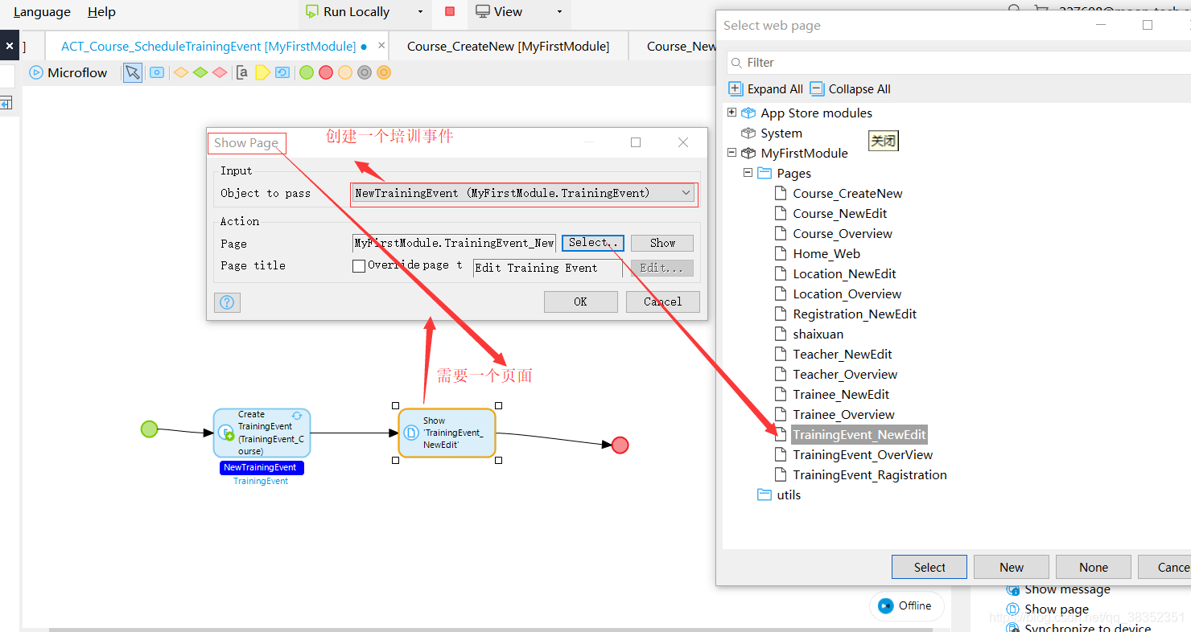Pick the gray break event tool
Image resolution: width=1191 pixels, height=632 pixels.
[x=365, y=72]
